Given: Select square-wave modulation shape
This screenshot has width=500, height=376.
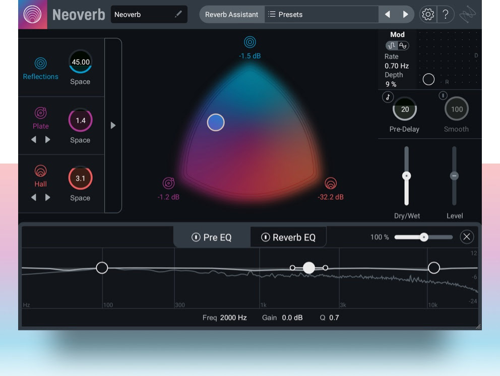Looking at the screenshot, I should point(392,45).
